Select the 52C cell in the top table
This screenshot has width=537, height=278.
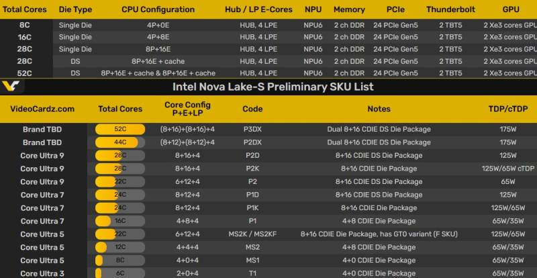[x=25, y=73]
